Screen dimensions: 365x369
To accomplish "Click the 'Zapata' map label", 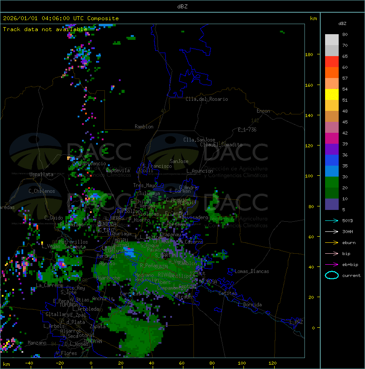I will [x=97, y=326].
